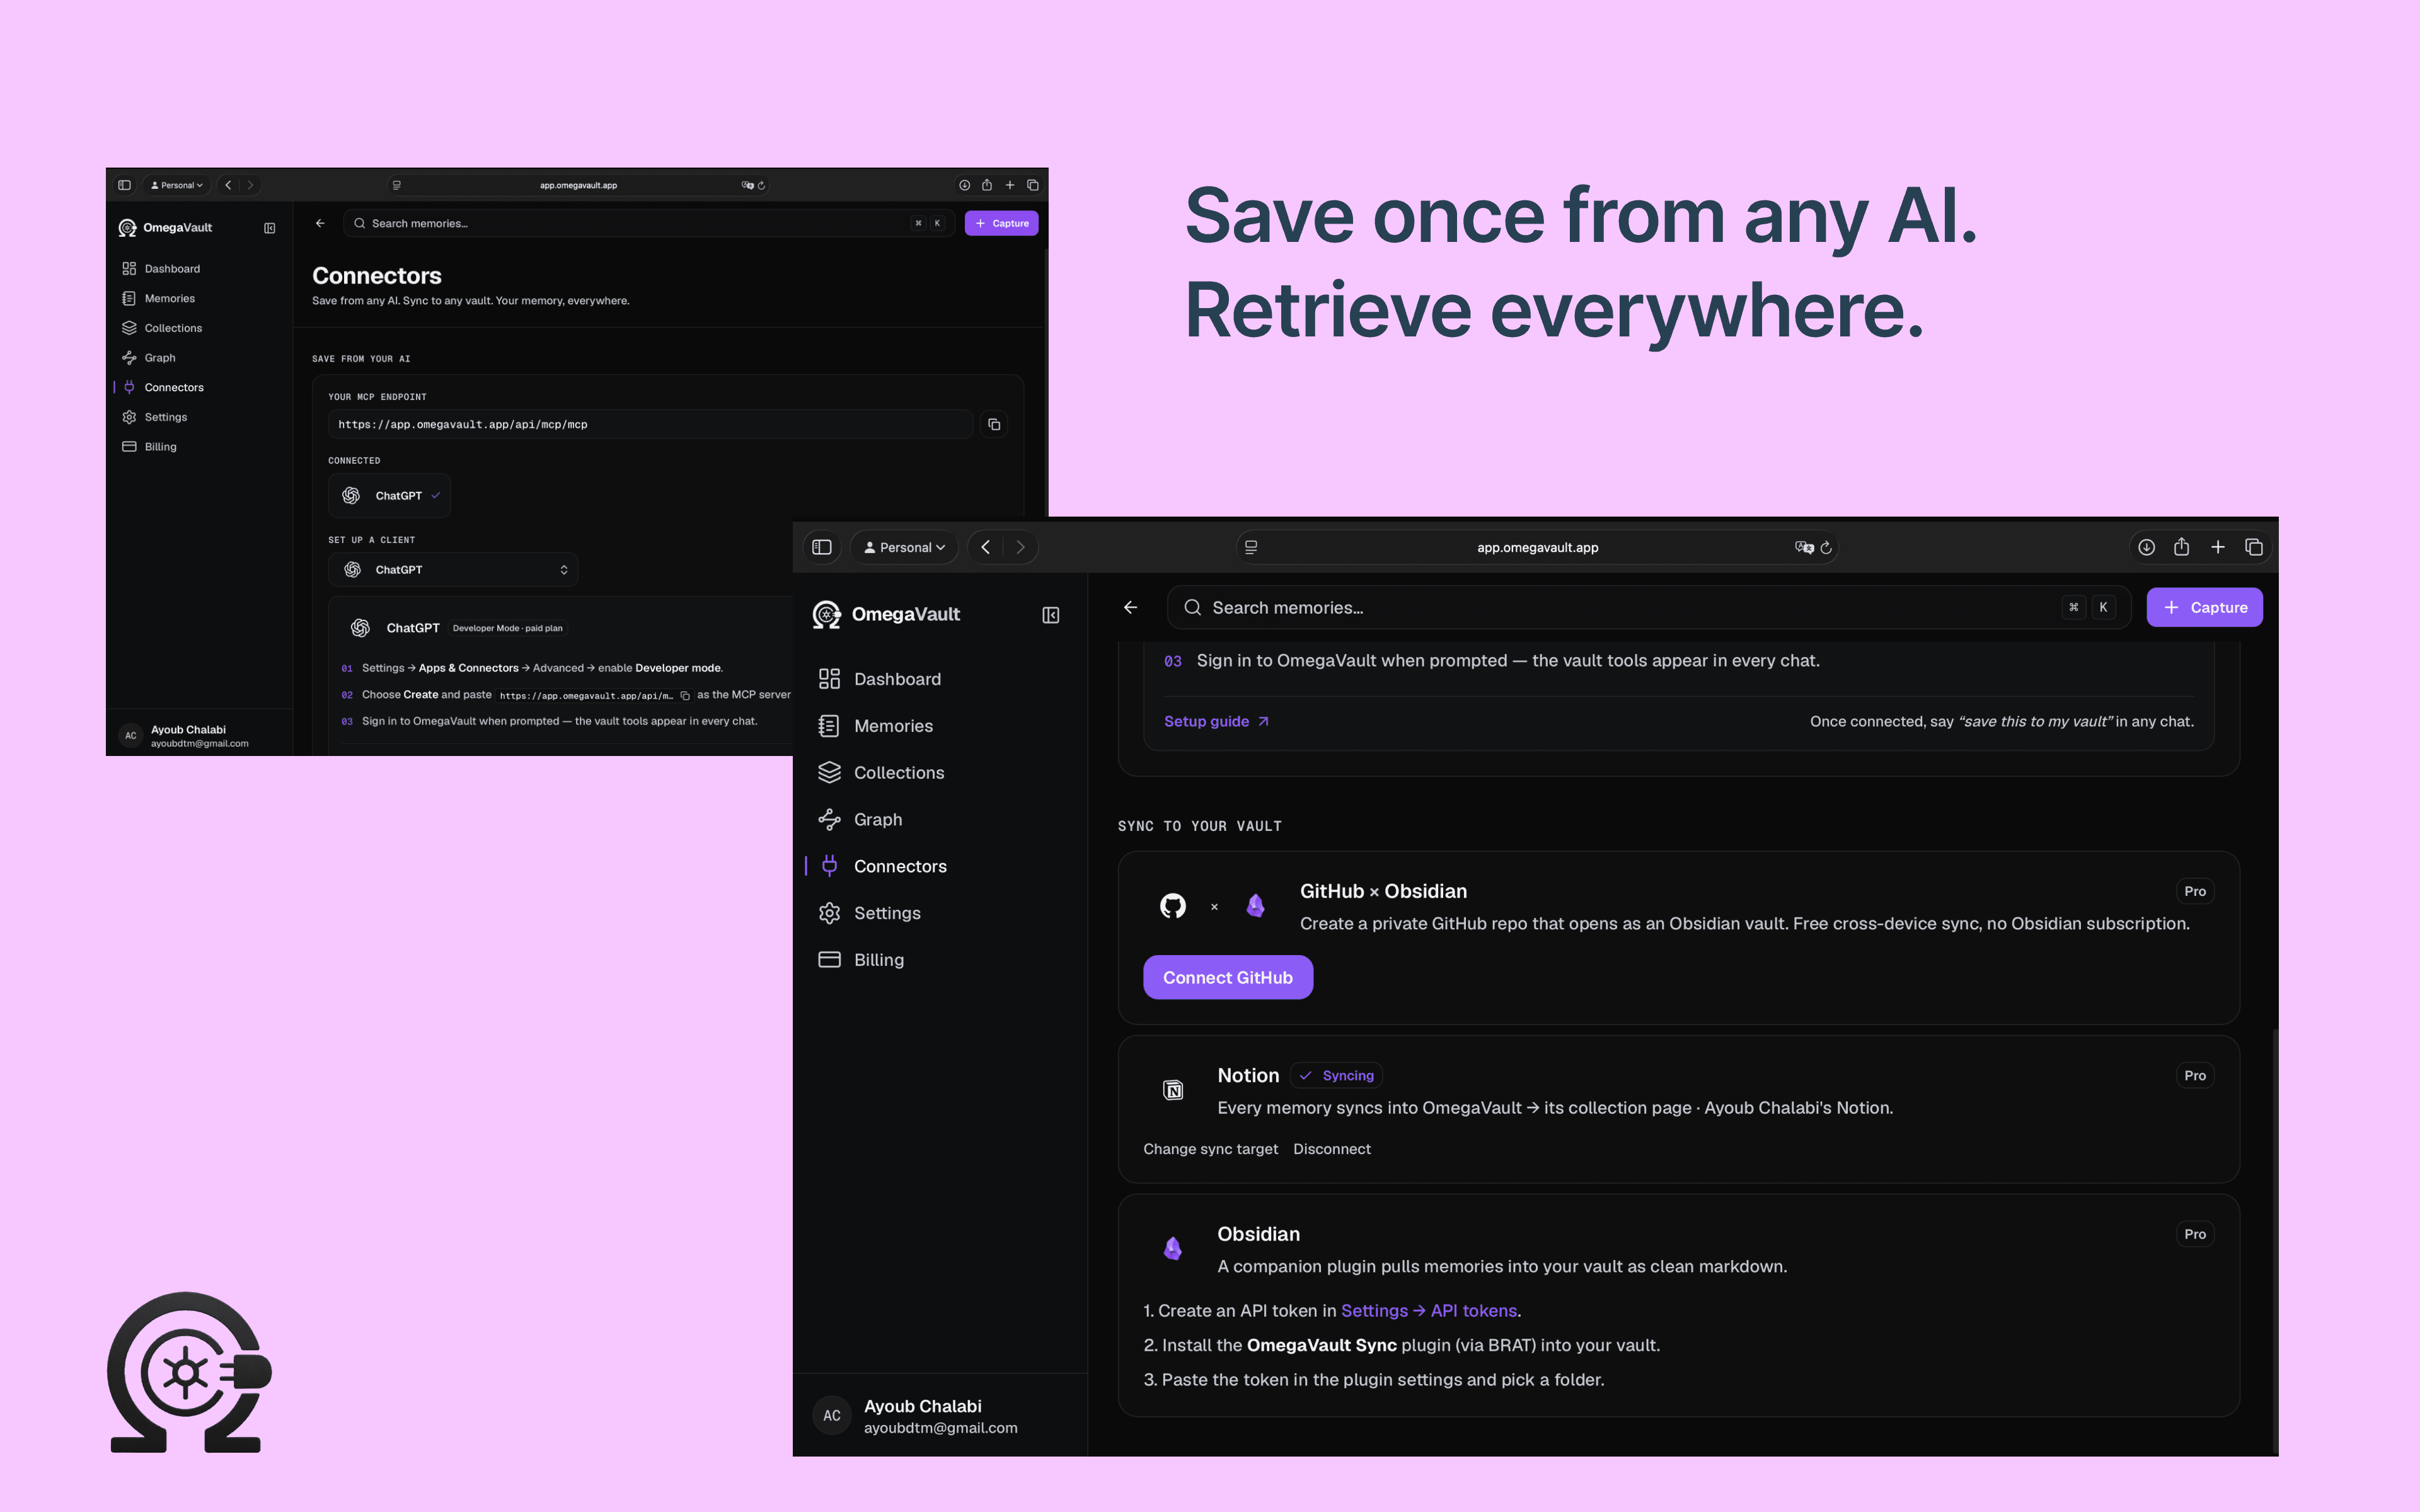Open Ayoub Chalabi account in back window
Image resolution: width=2420 pixels, height=1512 pixels.
click(185, 735)
